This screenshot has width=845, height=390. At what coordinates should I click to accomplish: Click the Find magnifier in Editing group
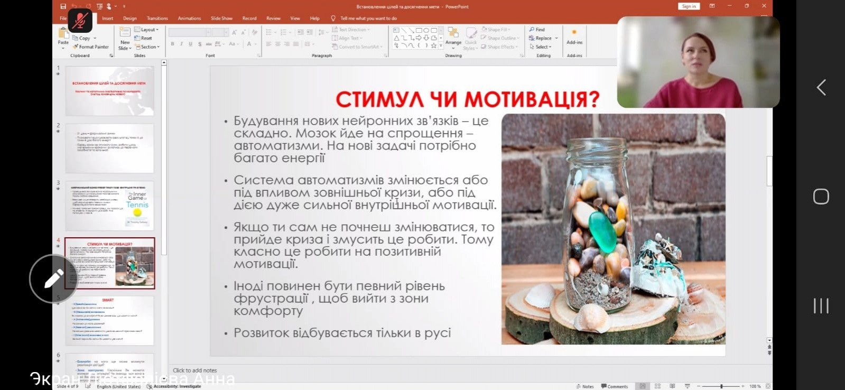point(537,30)
